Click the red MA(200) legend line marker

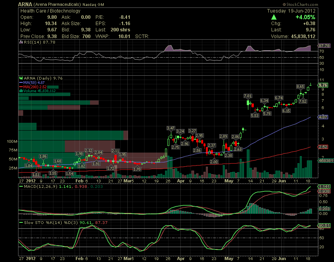21,87
